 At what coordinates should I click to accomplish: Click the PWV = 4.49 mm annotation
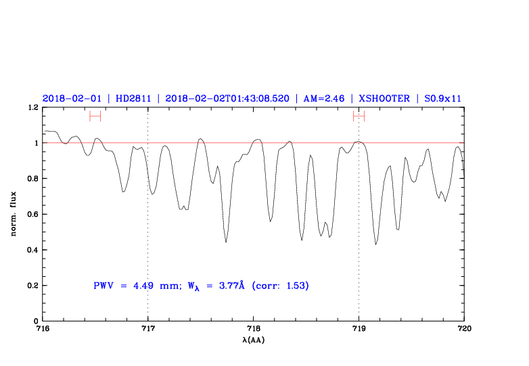pos(135,286)
